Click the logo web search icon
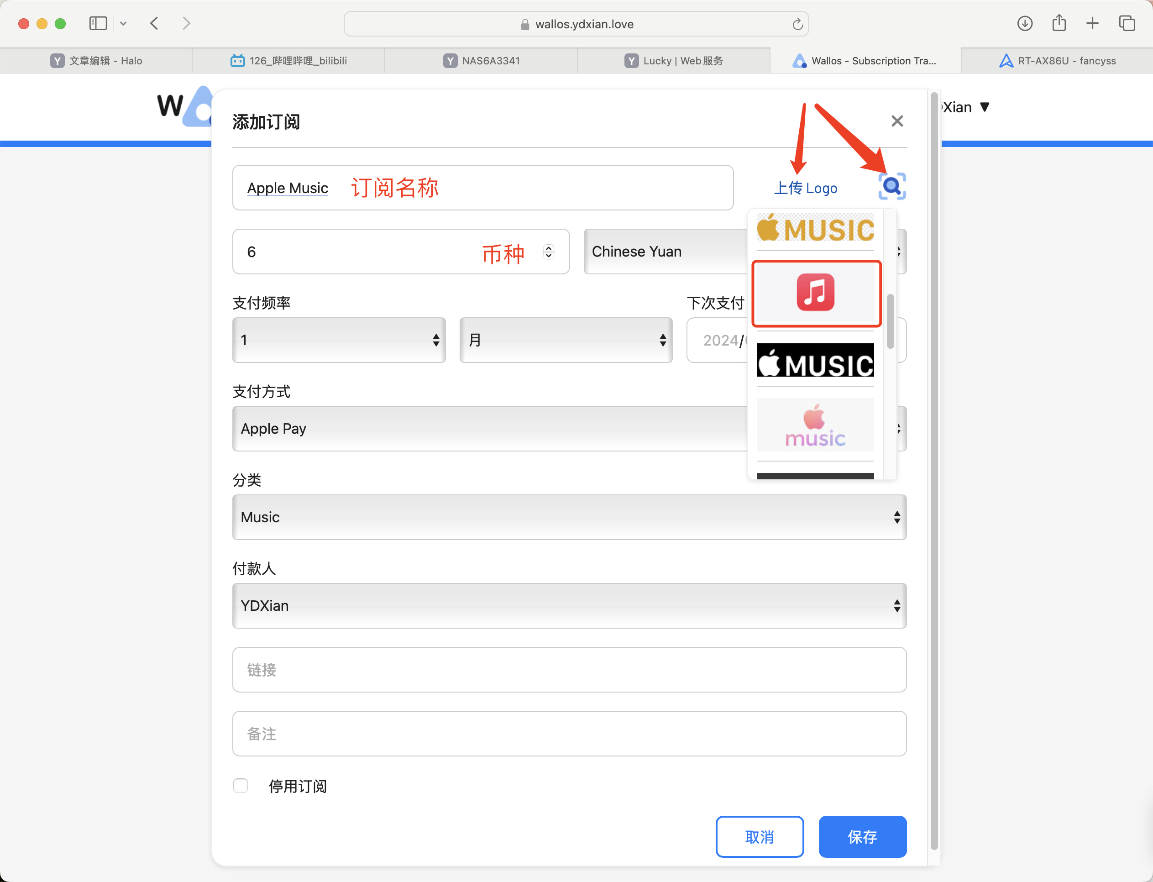Image resolution: width=1153 pixels, height=882 pixels. tap(891, 186)
